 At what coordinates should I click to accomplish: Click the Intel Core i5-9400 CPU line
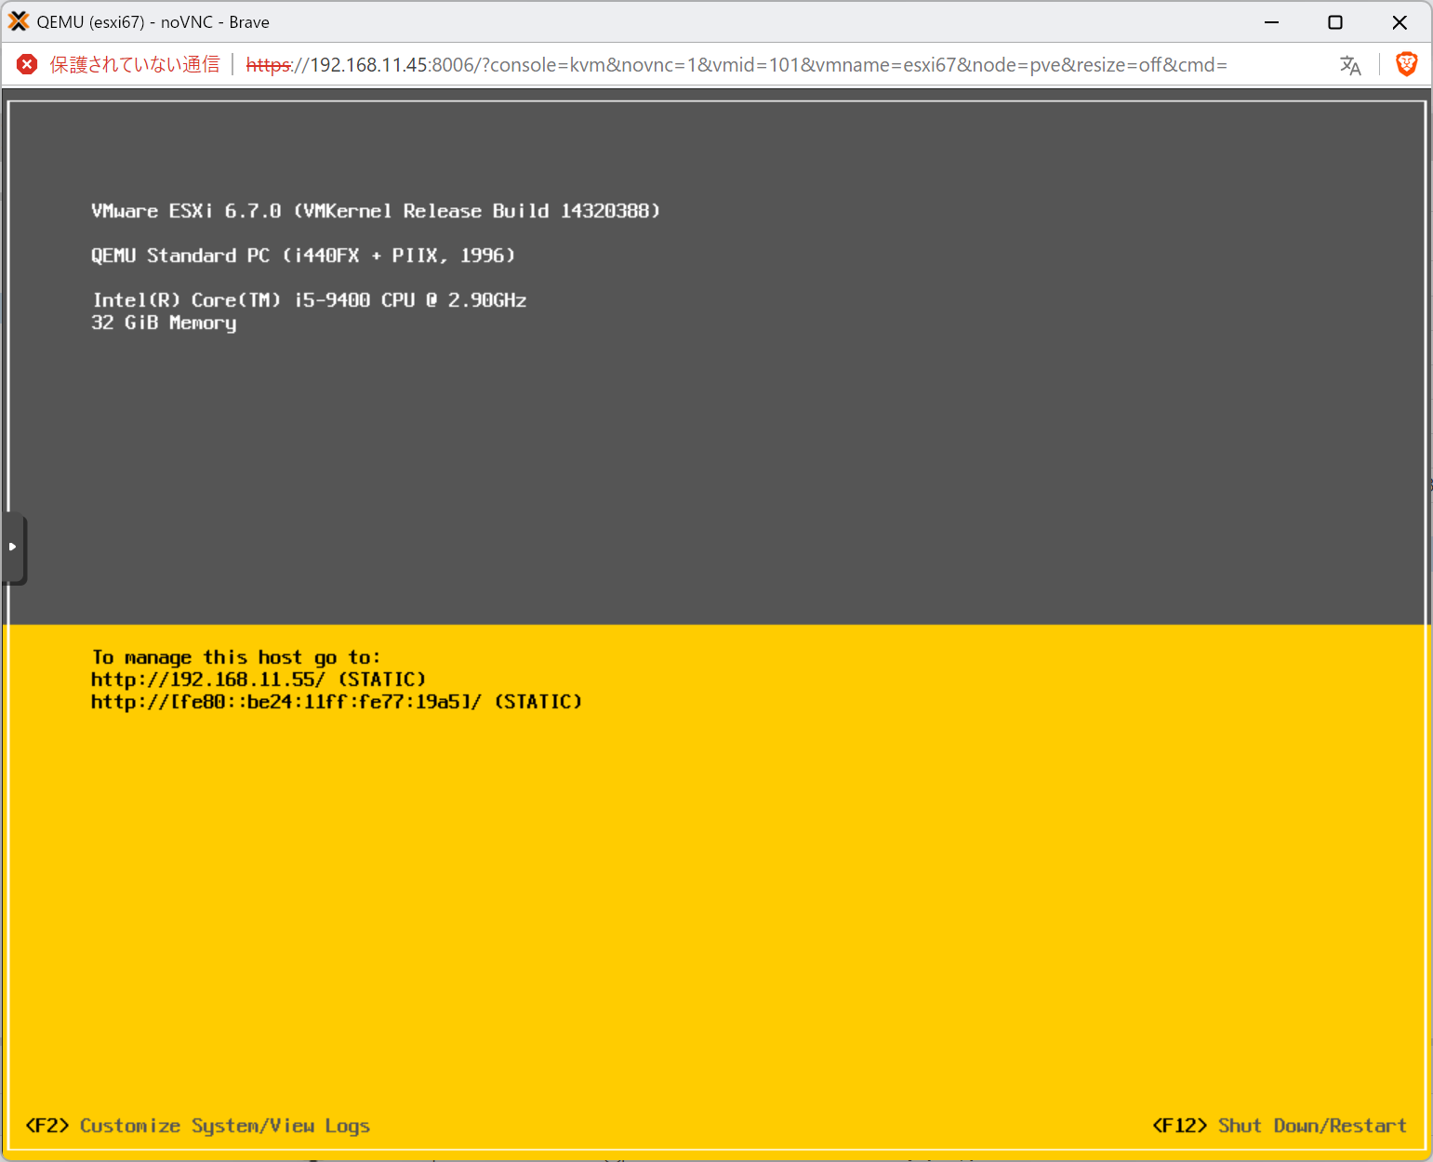[310, 300]
